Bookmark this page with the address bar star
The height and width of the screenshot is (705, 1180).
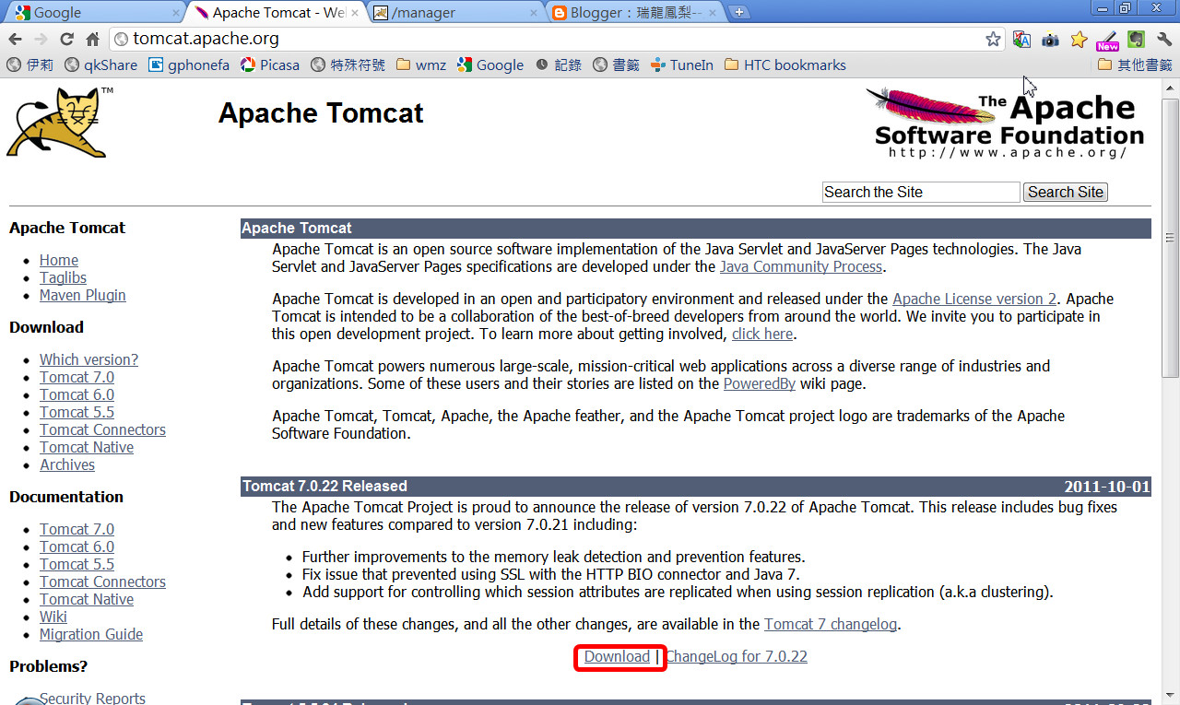(x=993, y=39)
